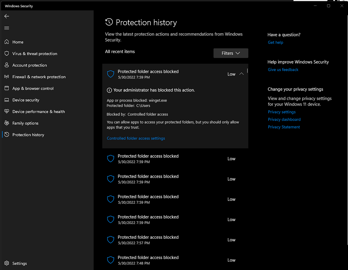Select Account protection in the sidebar
This screenshot has width=348, height=270.
[29, 65]
